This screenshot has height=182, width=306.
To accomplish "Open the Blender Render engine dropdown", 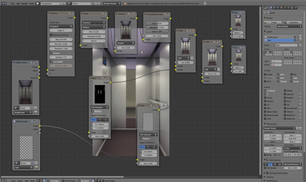I will pos(112,4).
